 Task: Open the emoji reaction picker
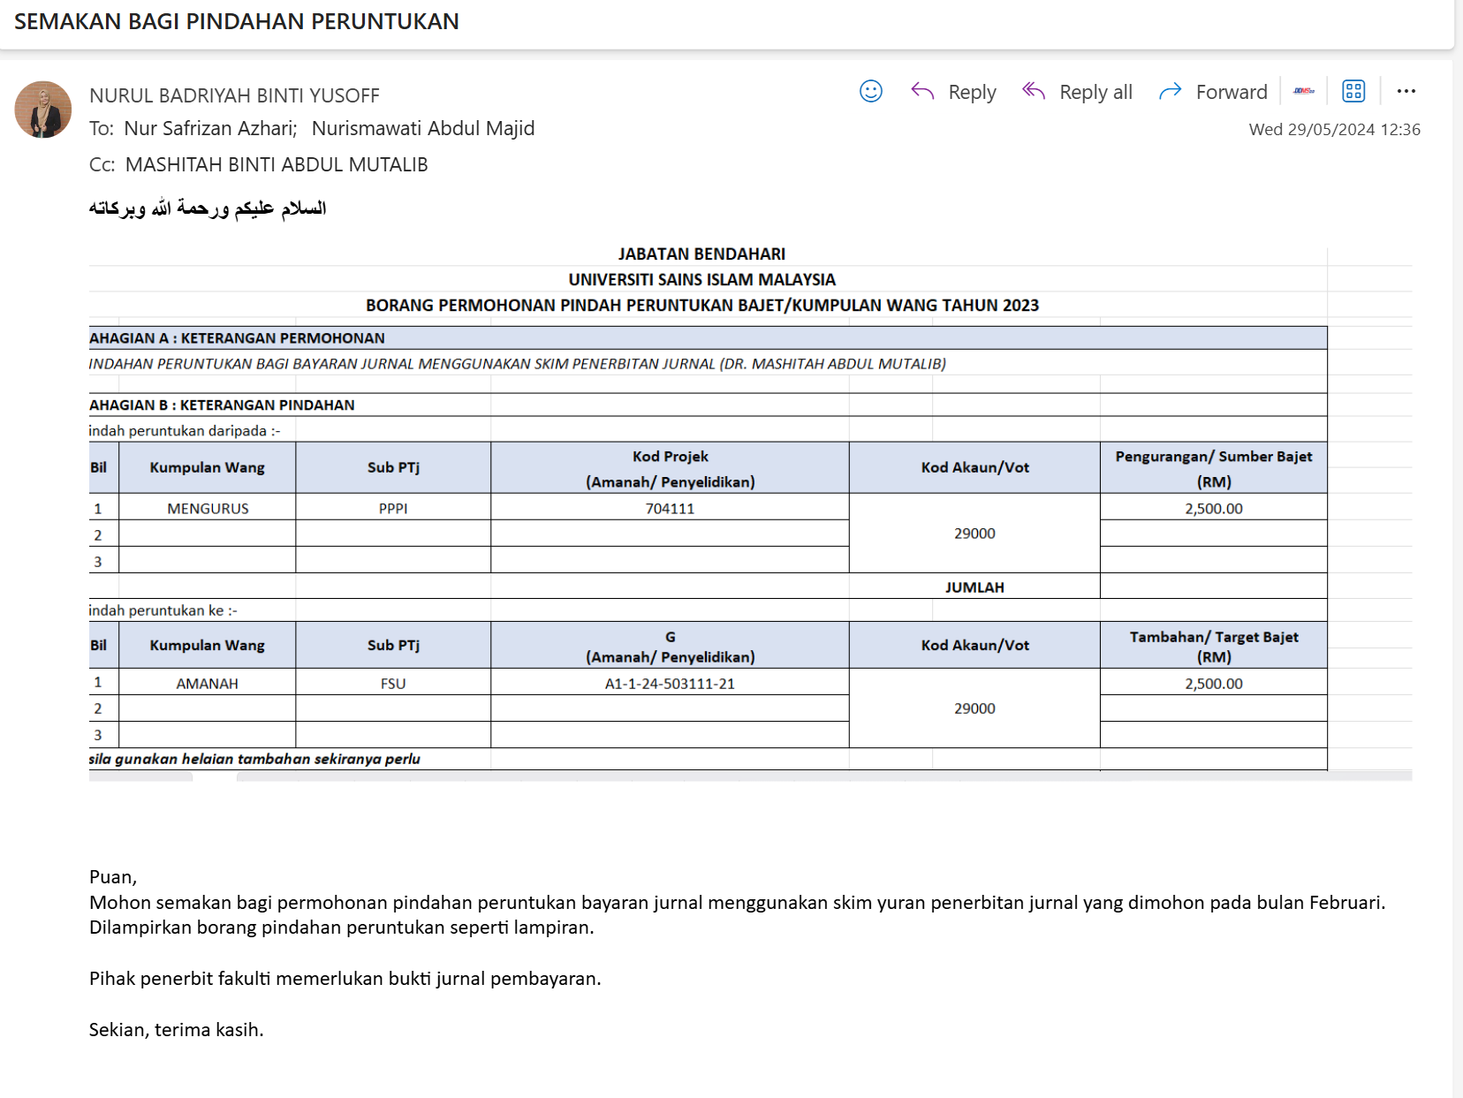pyautogui.click(x=871, y=91)
